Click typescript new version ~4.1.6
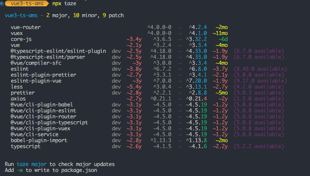The height and width of the screenshot is (176, 310). pos(198,146)
